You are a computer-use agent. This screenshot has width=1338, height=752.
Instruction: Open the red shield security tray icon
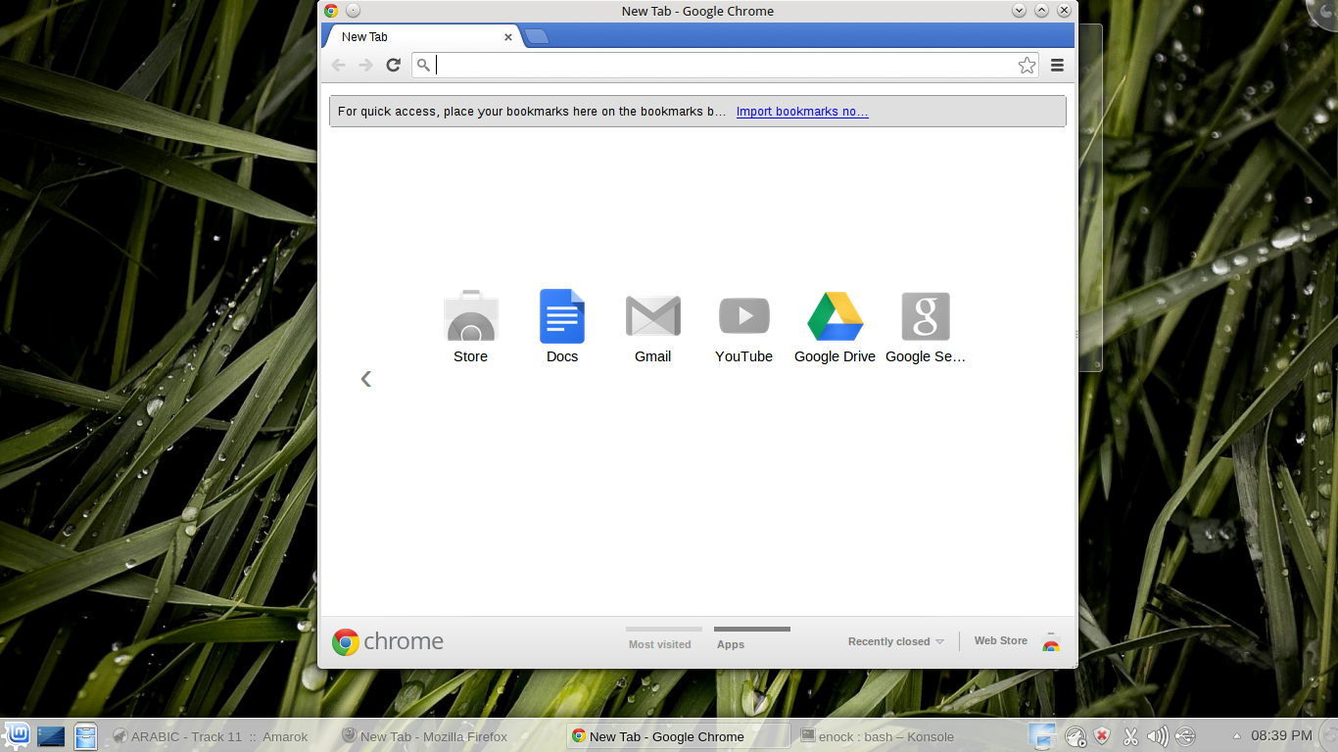[1102, 736]
